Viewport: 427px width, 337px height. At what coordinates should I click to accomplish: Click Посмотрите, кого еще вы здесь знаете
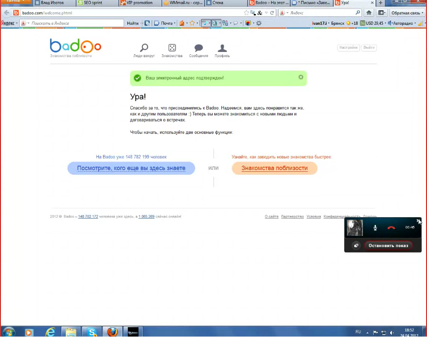tap(131, 168)
